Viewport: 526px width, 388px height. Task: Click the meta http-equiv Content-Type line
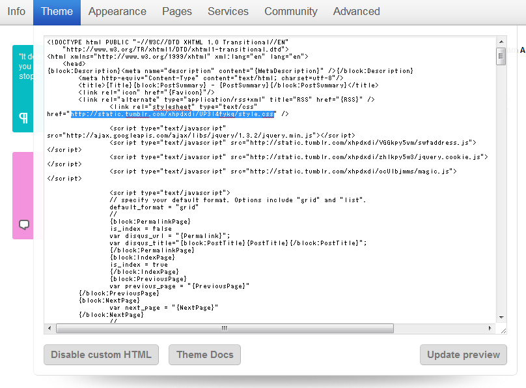coord(211,78)
